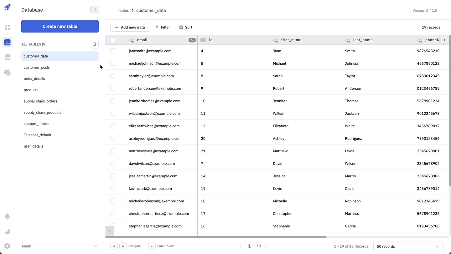
Task: Open the Sort options
Action: [x=186, y=27]
